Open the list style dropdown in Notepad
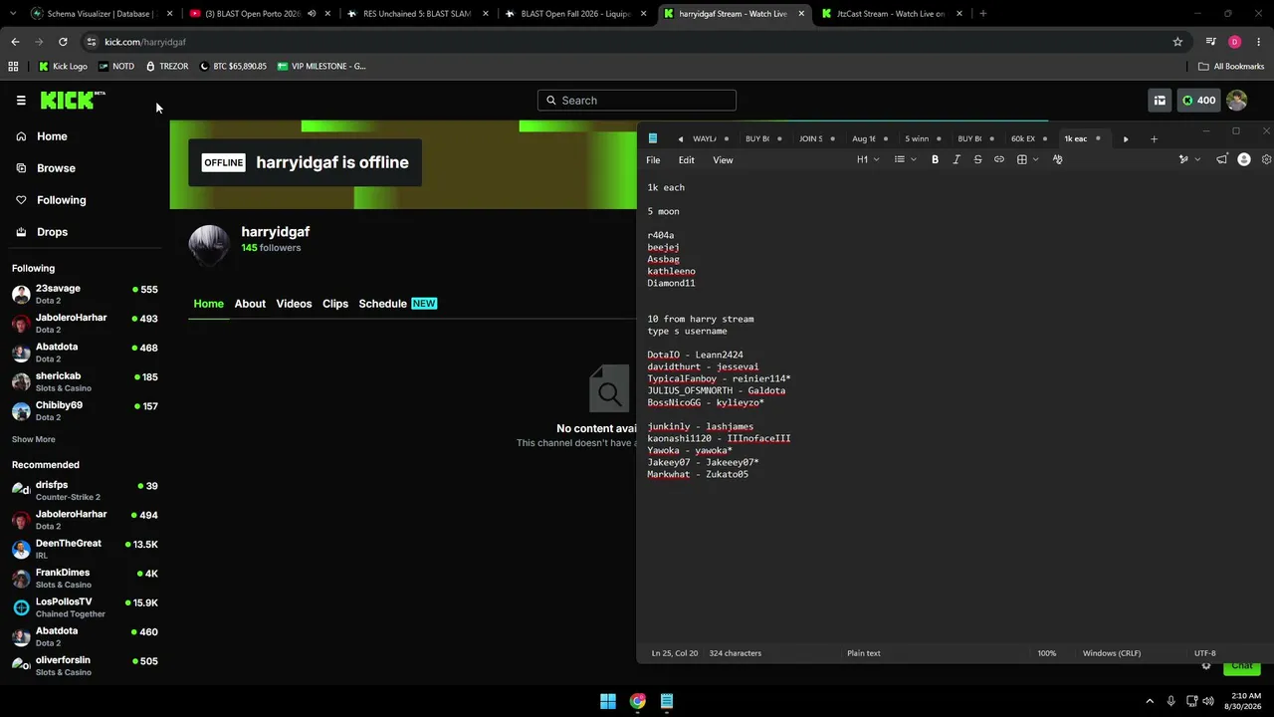Image resolution: width=1274 pixels, height=717 pixels. click(905, 159)
